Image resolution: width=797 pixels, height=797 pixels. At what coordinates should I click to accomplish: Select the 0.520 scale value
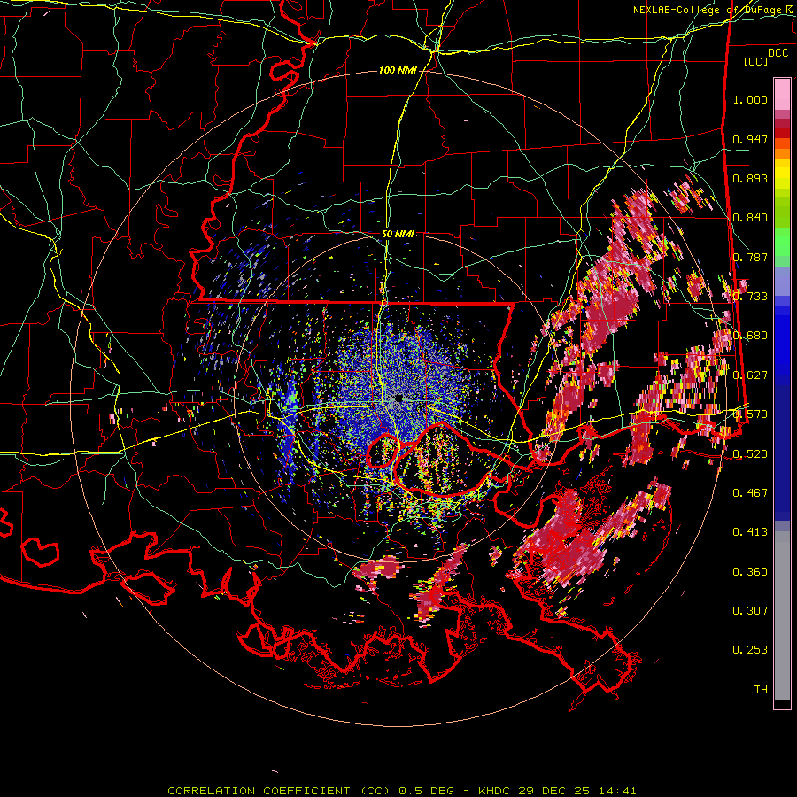(x=750, y=454)
